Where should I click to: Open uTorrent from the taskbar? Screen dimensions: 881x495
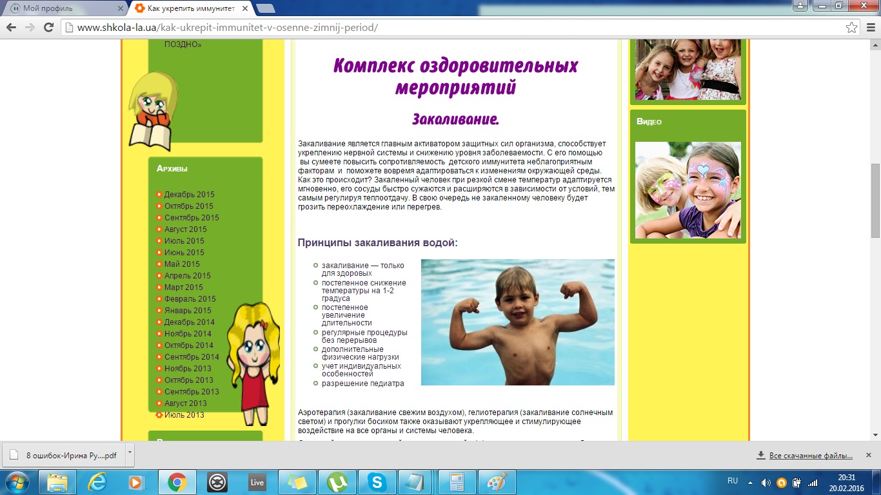point(337,482)
